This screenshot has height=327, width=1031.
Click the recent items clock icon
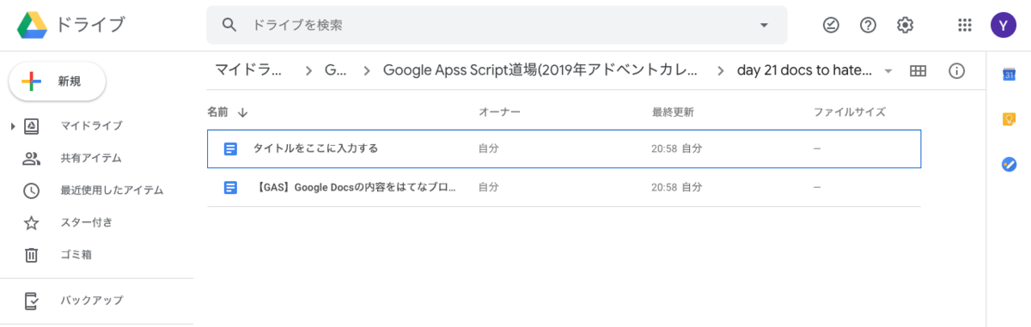coord(31,191)
